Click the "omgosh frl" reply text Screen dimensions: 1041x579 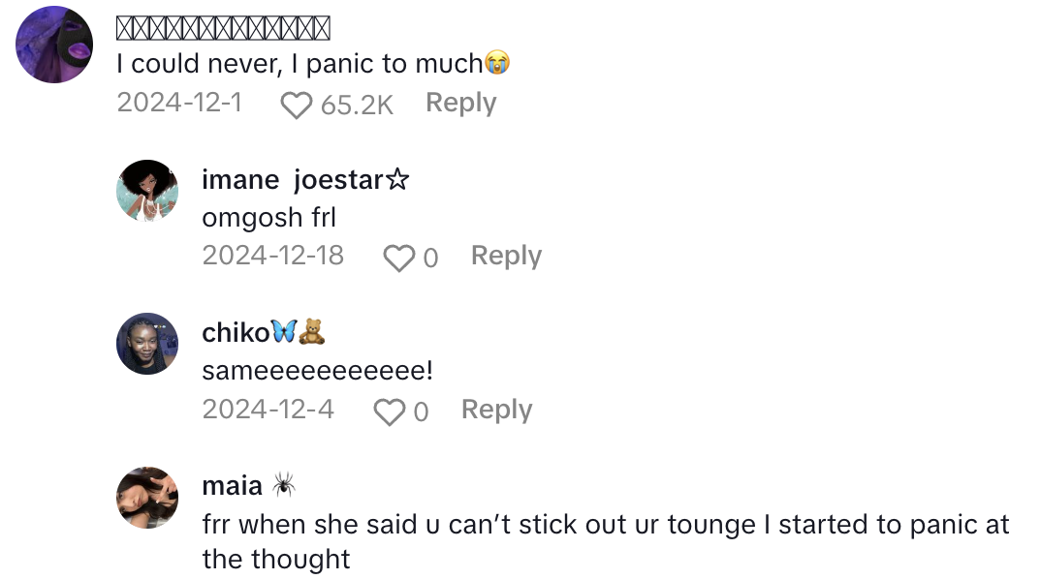click(x=268, y=218)
